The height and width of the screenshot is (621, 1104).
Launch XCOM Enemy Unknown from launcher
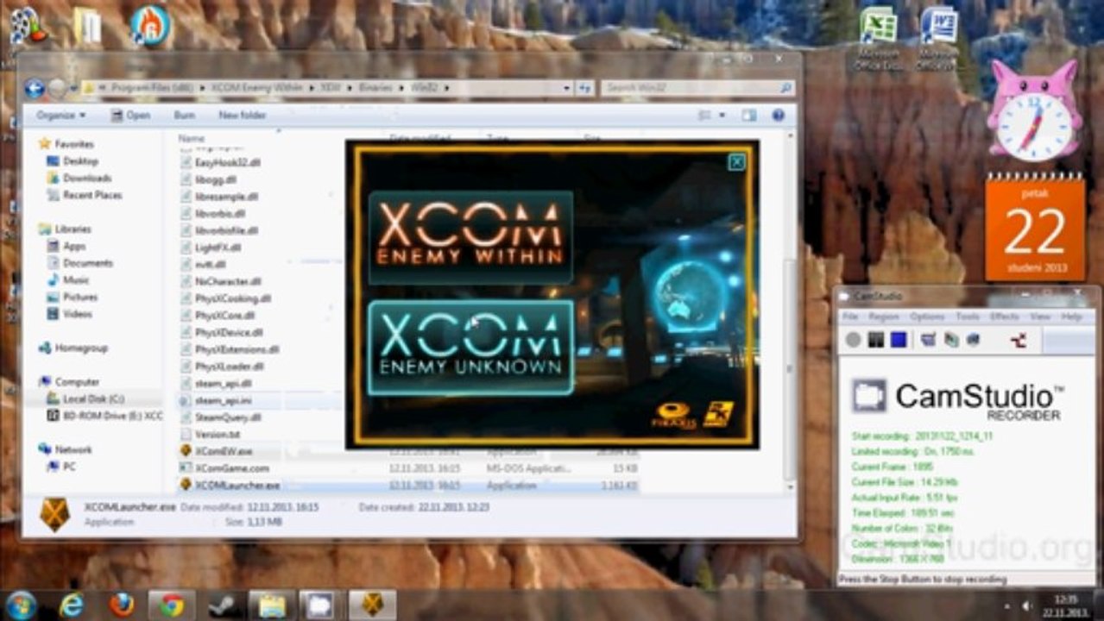pyautogui.click(x=470, y=348)
